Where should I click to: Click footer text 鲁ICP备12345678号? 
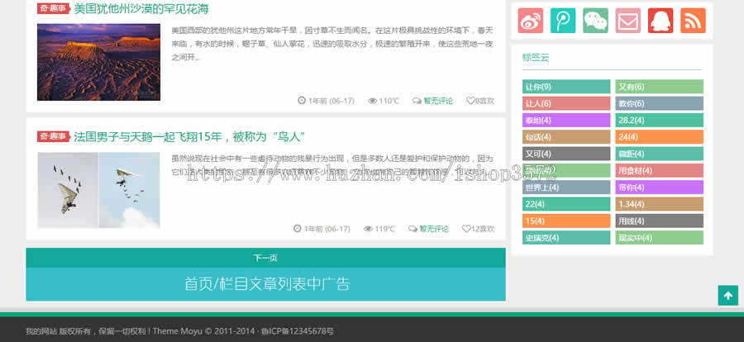pyautogui.click(x=298, y=331)
